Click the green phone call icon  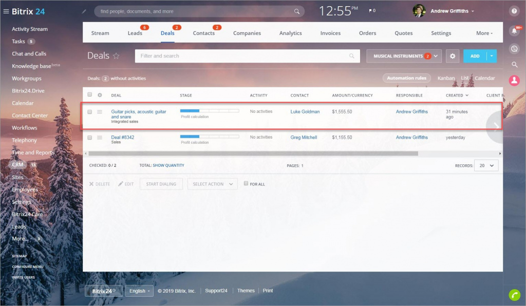tap(514, 295)
